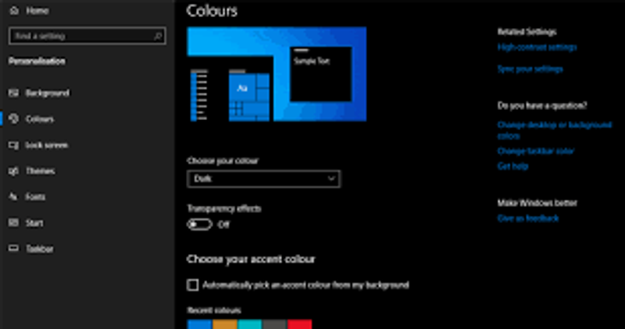Select the Colours section label
This screenshot has height=329, width=625.
pyautogui.click(x=40, y=119)
